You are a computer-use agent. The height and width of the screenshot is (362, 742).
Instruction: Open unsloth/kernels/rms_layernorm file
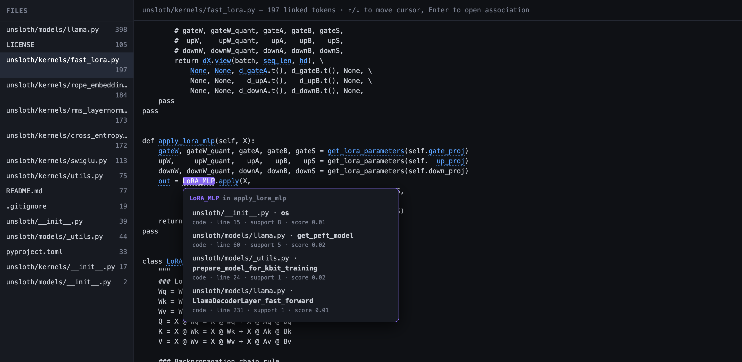(66, 115)
